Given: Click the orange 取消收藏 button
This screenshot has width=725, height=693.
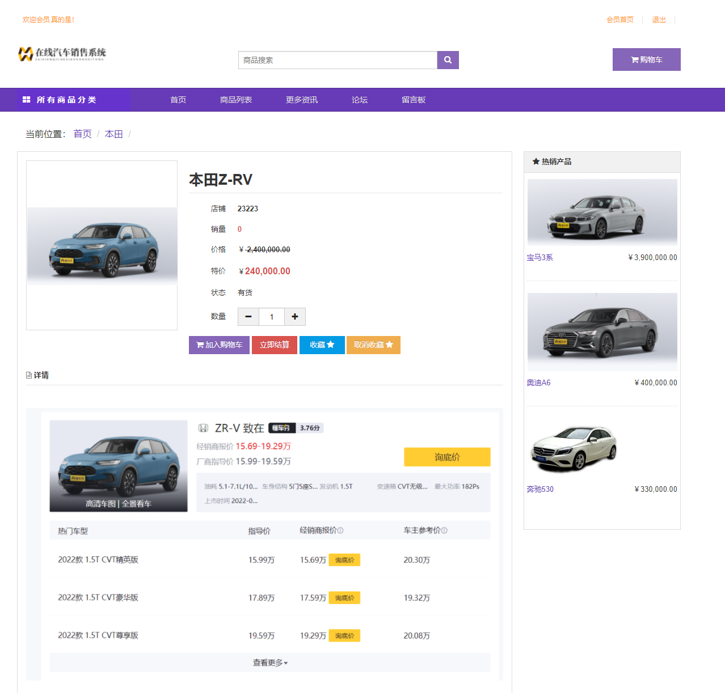Looking at the screenshot, I should (373, 345).
